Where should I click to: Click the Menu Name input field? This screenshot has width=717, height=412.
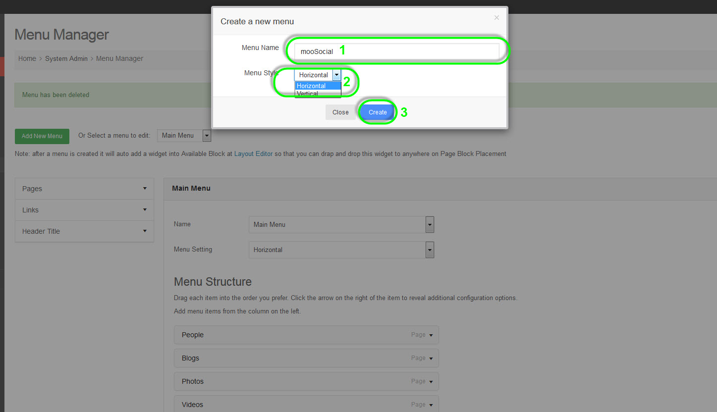[396, 51]
